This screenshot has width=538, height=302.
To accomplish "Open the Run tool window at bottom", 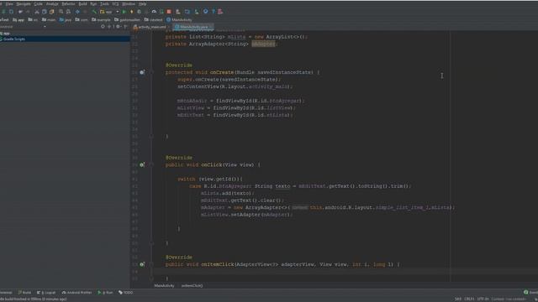I will tap(105, 293).
